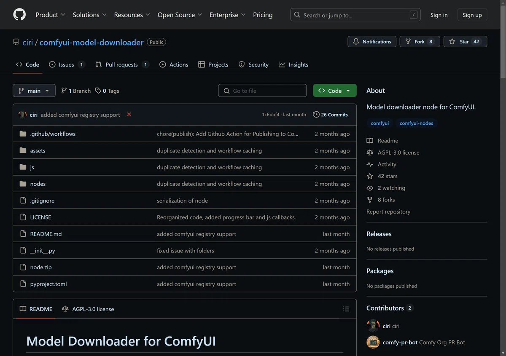Switch to the Security tab
Screen dimensions: 506x356
(253, 64)
